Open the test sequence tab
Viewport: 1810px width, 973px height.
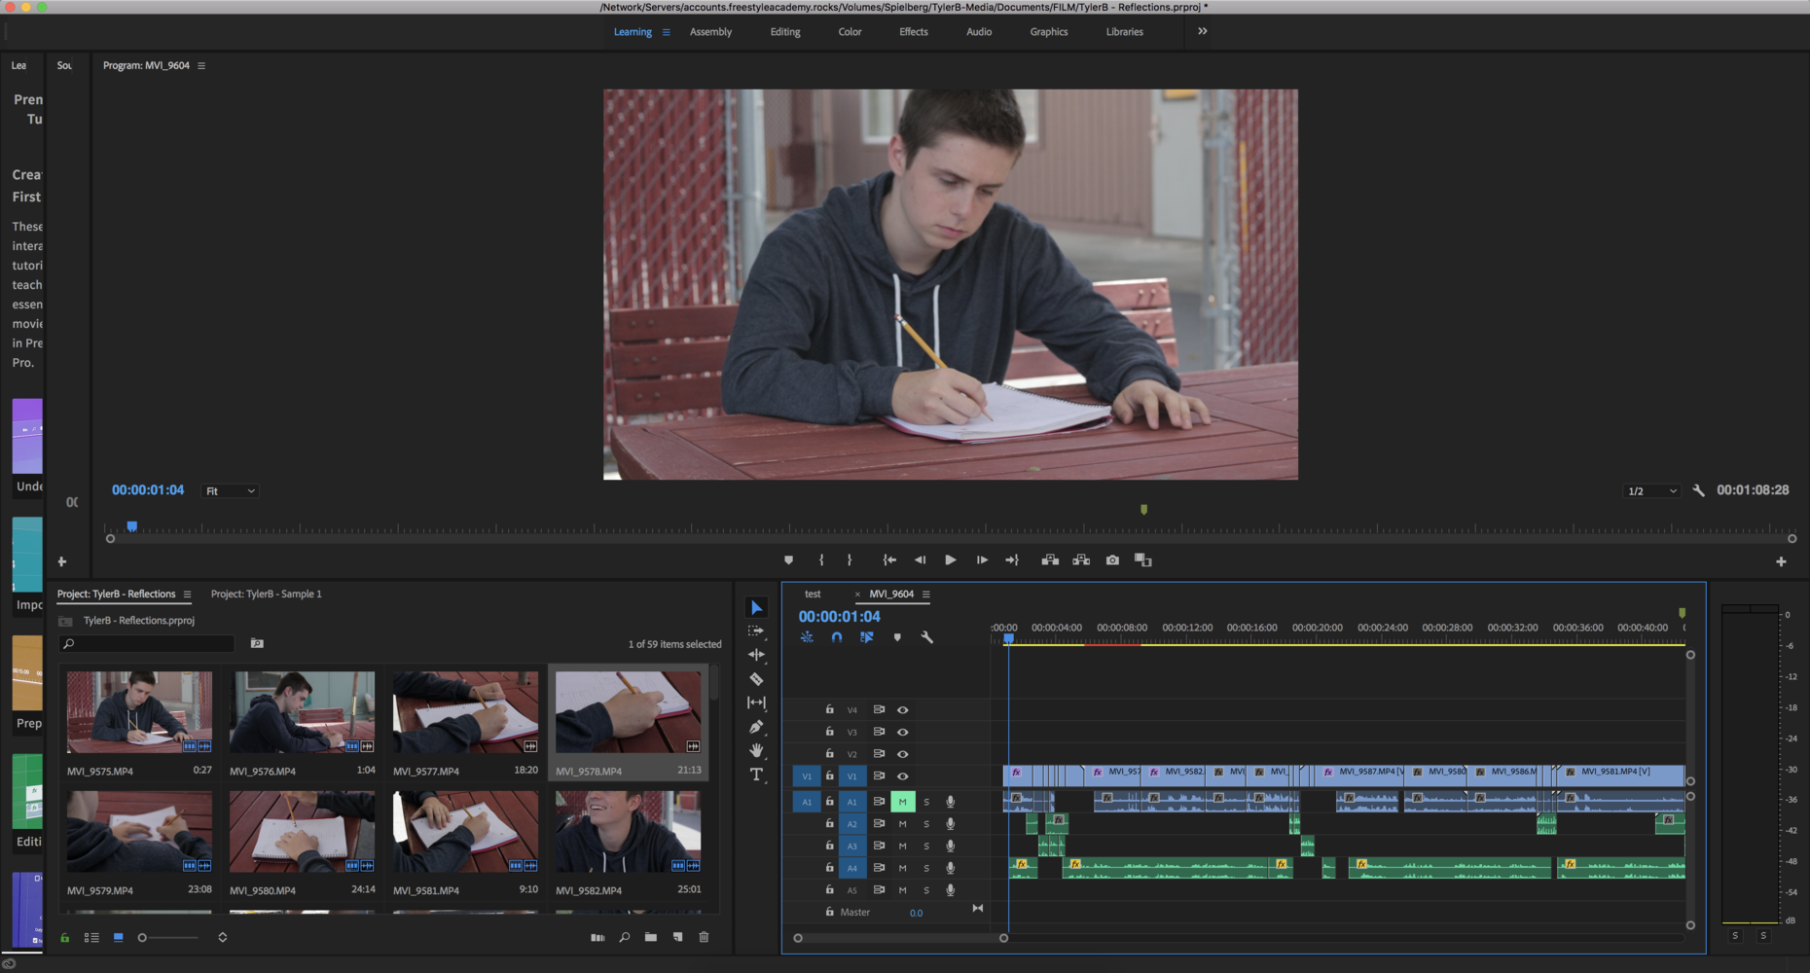tap(813, 595)
